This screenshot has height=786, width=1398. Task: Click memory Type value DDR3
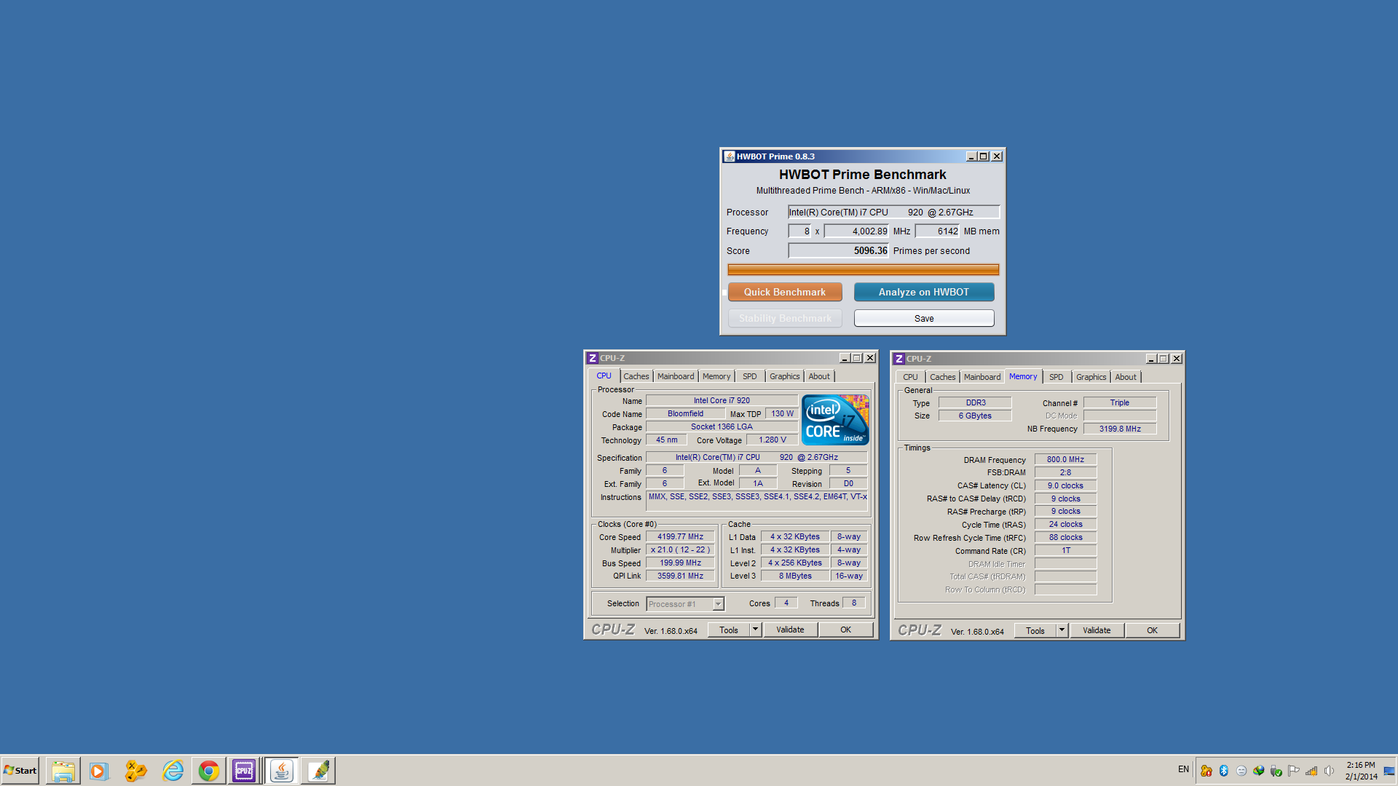point(975,402)
